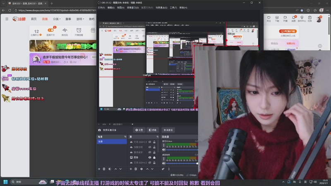
Task: Hide the 图像 source
Action: (x=150, y=157)
